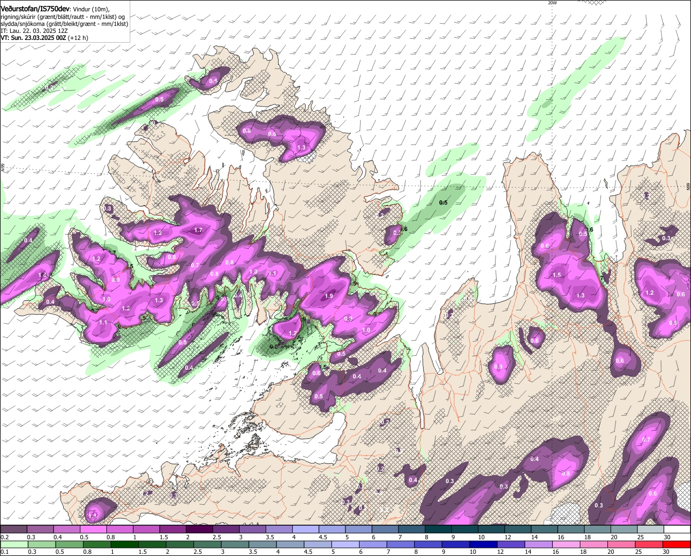Select the 0.8 swatch in the upper purple legend row
Screen dimensions: 691x556
click(119, 529)
